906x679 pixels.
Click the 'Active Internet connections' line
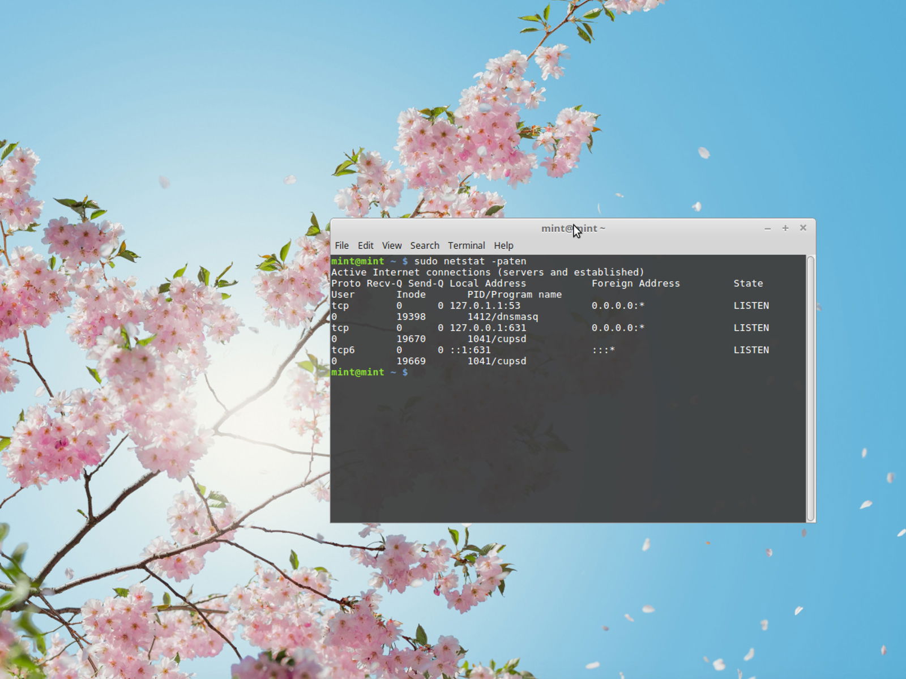(x=488, y=272)
